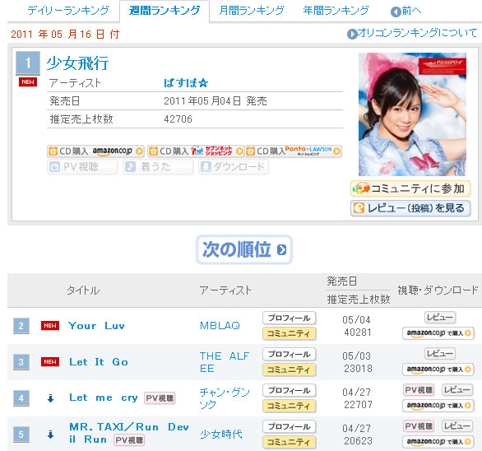Click estimated sales value 42706
This screenshot has width=482, height=451.
[x=178, y=119]
